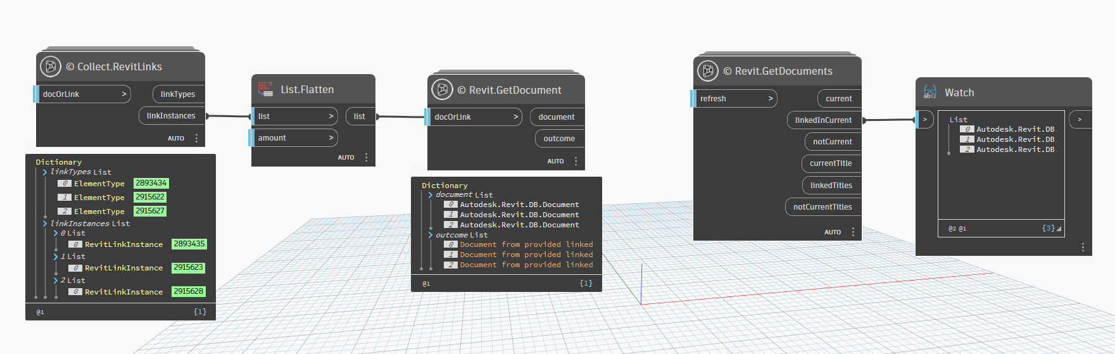Click the Revit.GetDocuments node title
Viewport: 1115px width, 354px height.
(778, 71)
